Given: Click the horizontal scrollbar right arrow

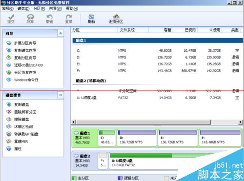Looking at the screenshot, I should click(241, 122).
